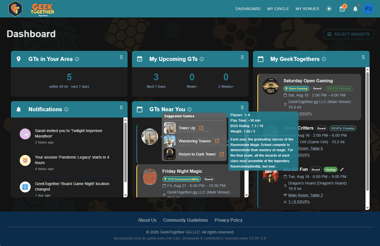Image resolution: width=380 pixels, height=246 pixels.
Task: Click drag handle on GTs Near You widget
Action: [242, 107]
